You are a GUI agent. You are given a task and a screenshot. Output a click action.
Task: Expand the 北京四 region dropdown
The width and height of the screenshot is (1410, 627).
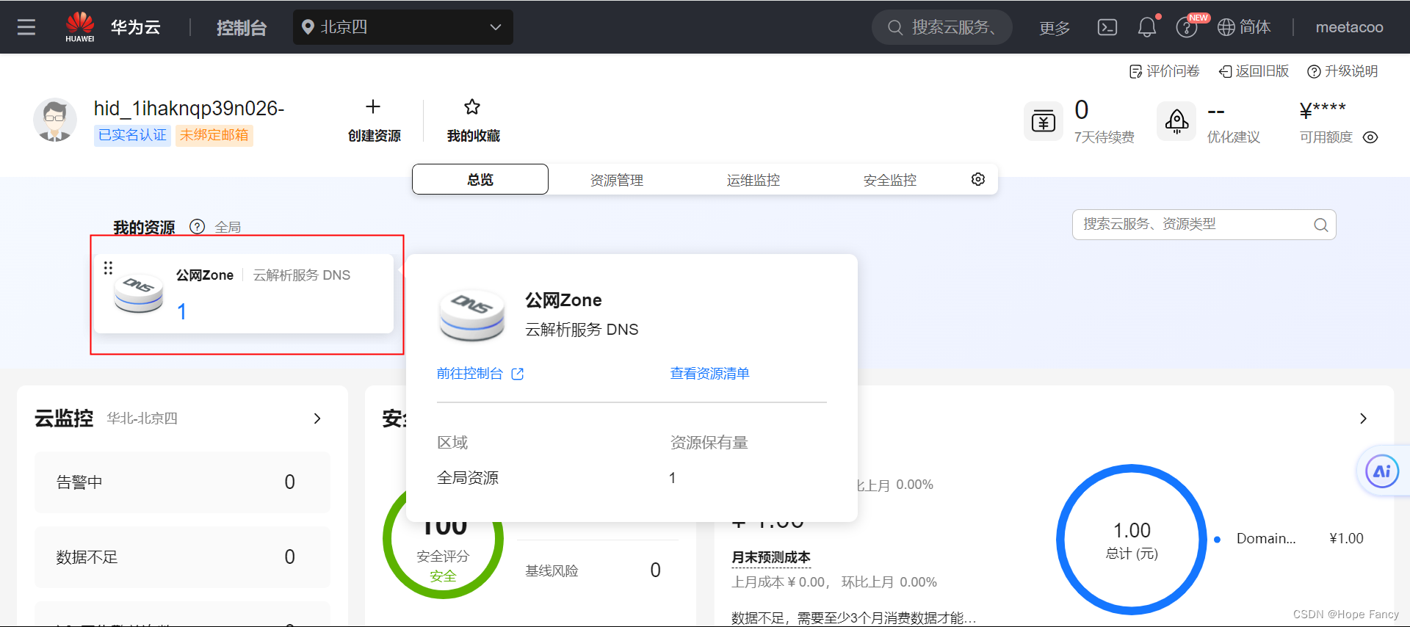click(x=402, y=27)
